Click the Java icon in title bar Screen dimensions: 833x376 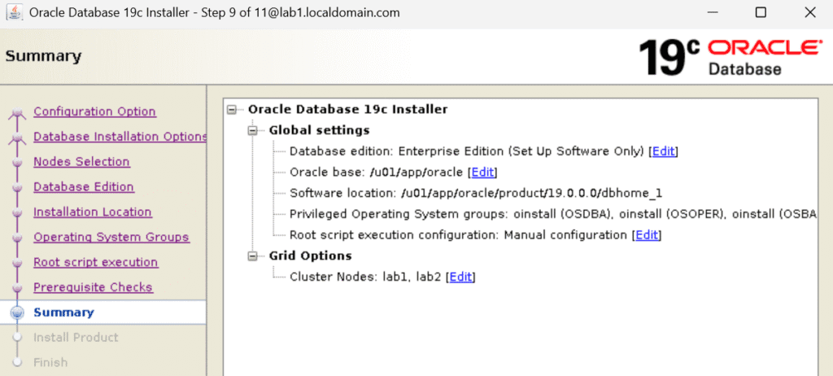tap(15, 12)
